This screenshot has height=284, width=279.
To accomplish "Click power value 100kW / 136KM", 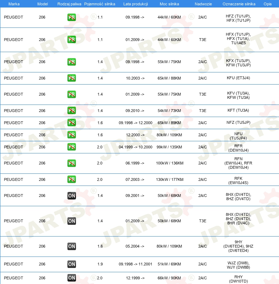I will point(169,163).
